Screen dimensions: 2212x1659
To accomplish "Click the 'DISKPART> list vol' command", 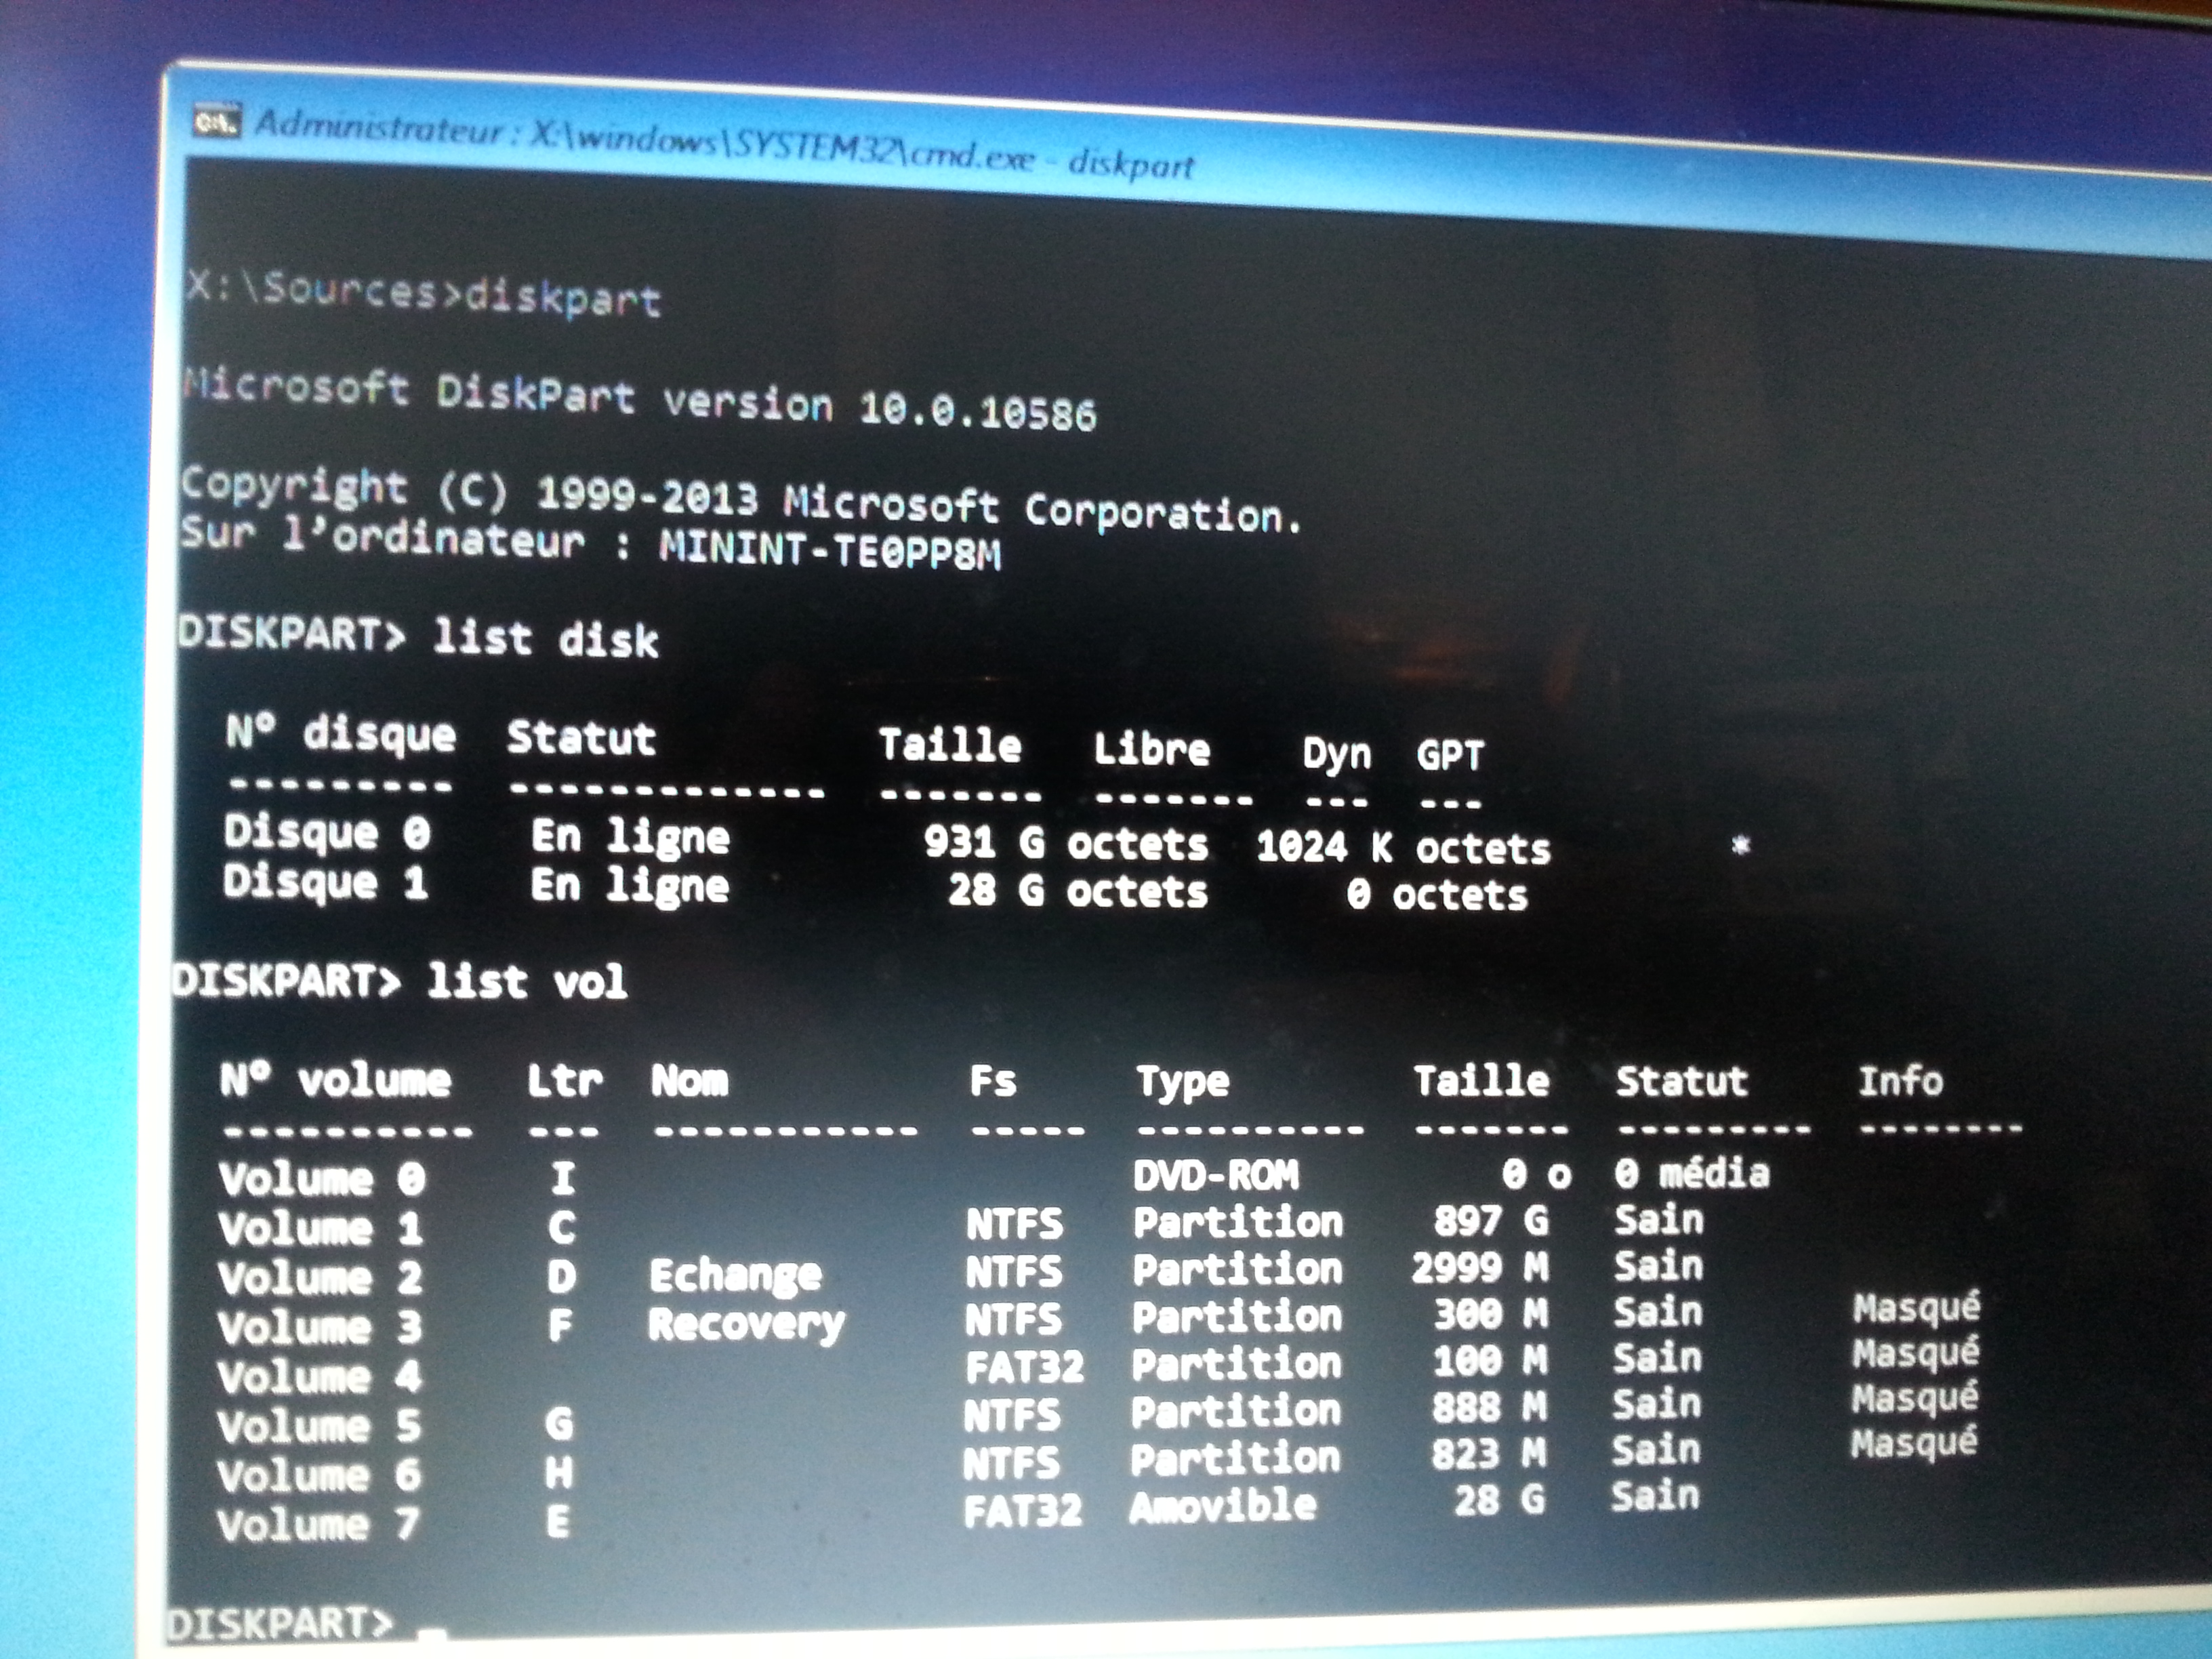I will [400, 981].
